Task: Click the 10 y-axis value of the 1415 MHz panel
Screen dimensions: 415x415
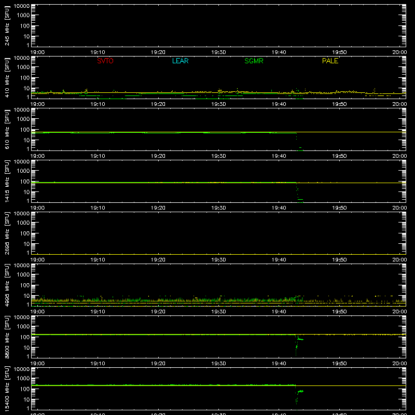Action: [x=26, y=192]
